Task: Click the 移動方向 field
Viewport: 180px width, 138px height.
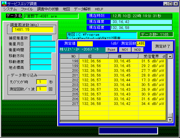Action: click(41, 56)
